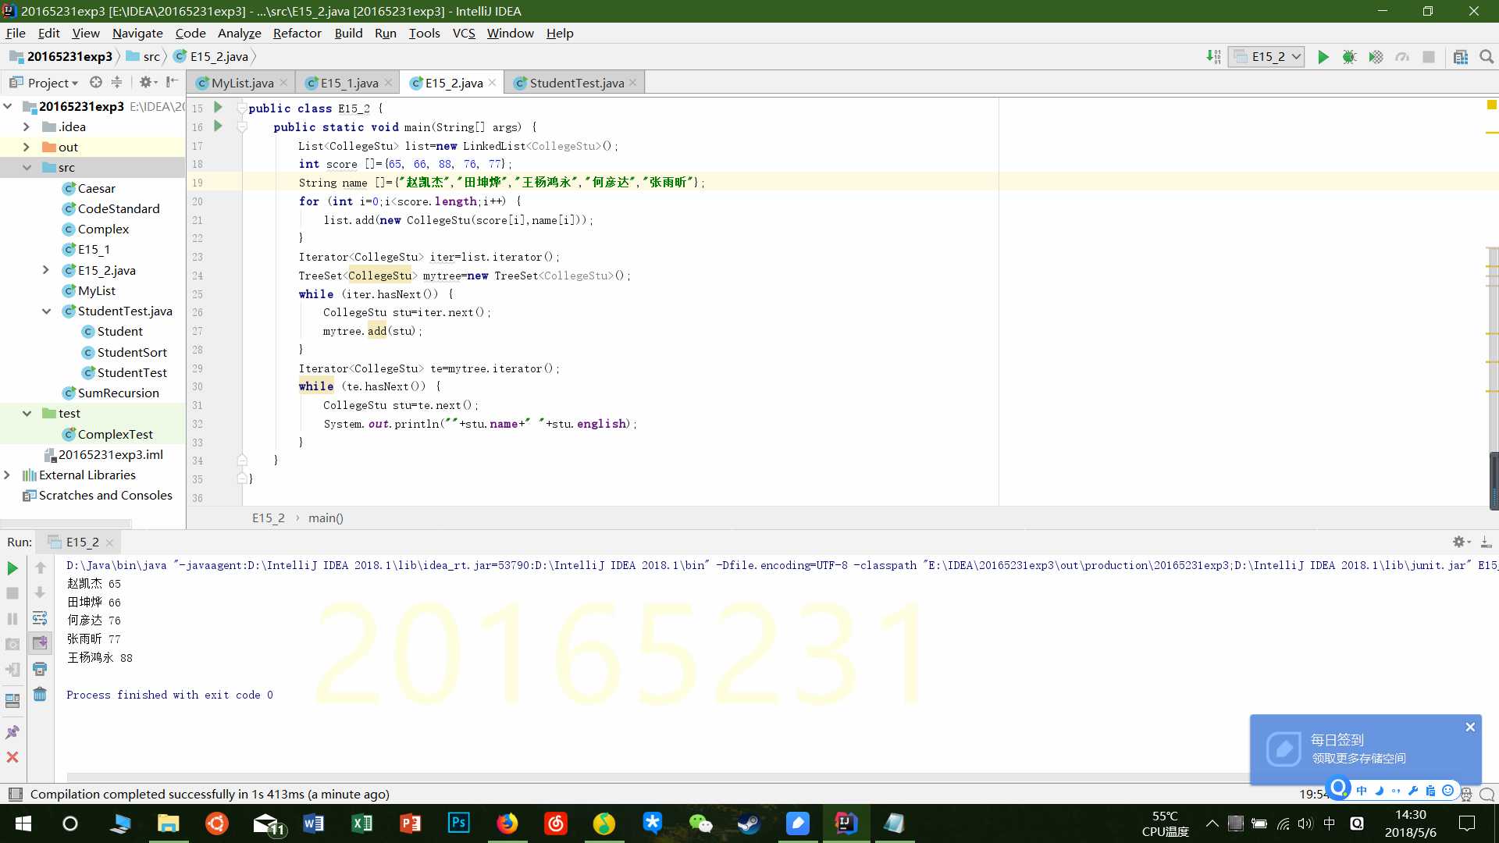Screen dimensions: 1499x843
Task: Open the Navigate menu in menu bar
Action: 137,33
